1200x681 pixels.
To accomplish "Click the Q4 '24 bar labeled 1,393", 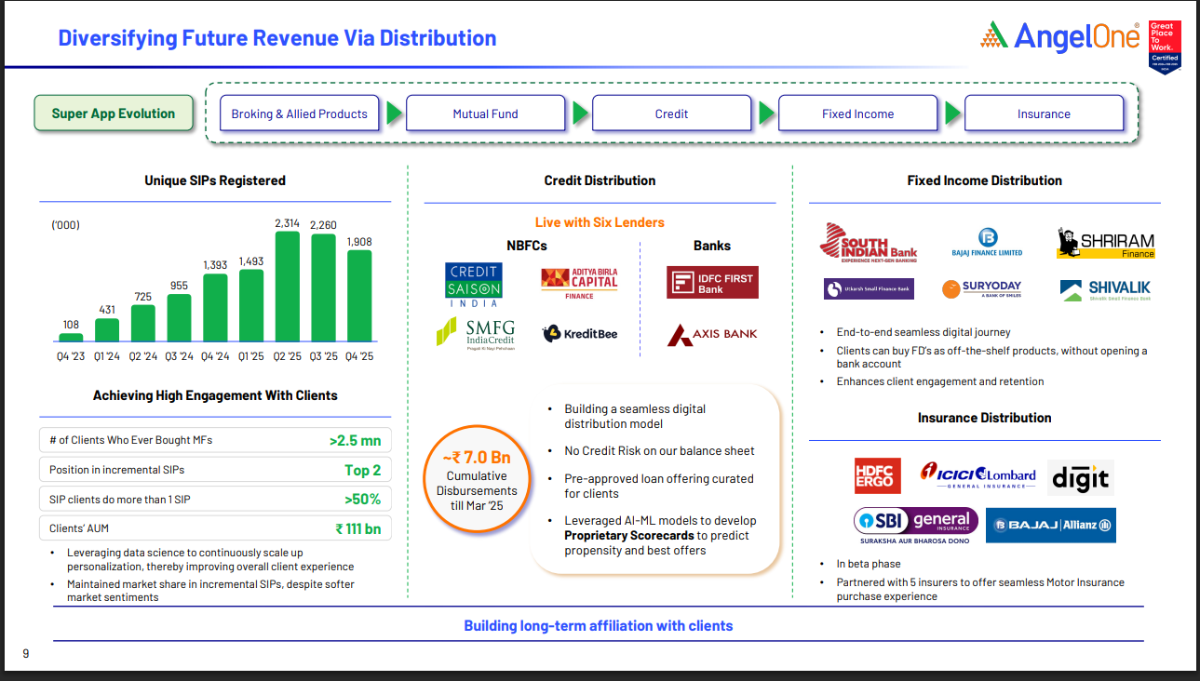I will coord(215,308).
